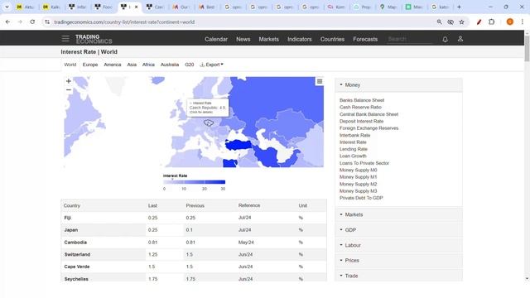Screen dimensions: 530x298
Task: Bookmark this page with the star icon
Action: pos(462,22)
